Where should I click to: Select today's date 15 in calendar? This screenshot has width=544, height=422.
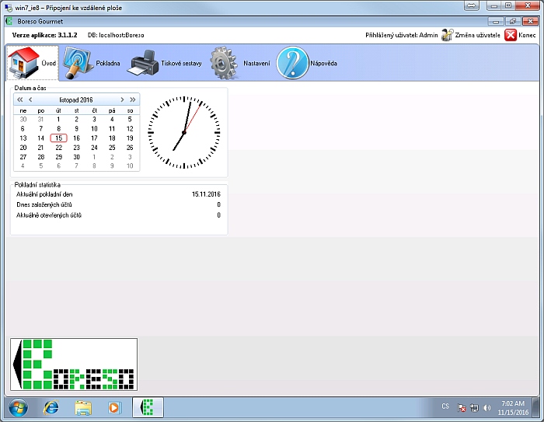pos(58,138)
